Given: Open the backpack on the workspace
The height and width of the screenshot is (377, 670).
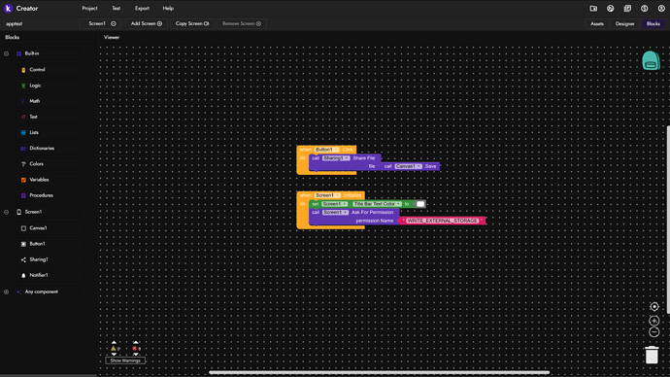Looking at the screenshot, I should (651, 60).
